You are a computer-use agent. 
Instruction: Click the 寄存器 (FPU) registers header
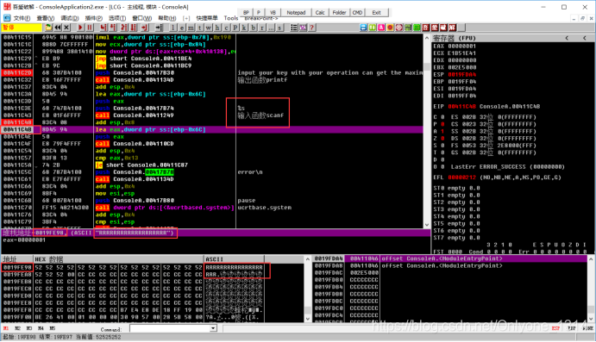tap(455, 38)
